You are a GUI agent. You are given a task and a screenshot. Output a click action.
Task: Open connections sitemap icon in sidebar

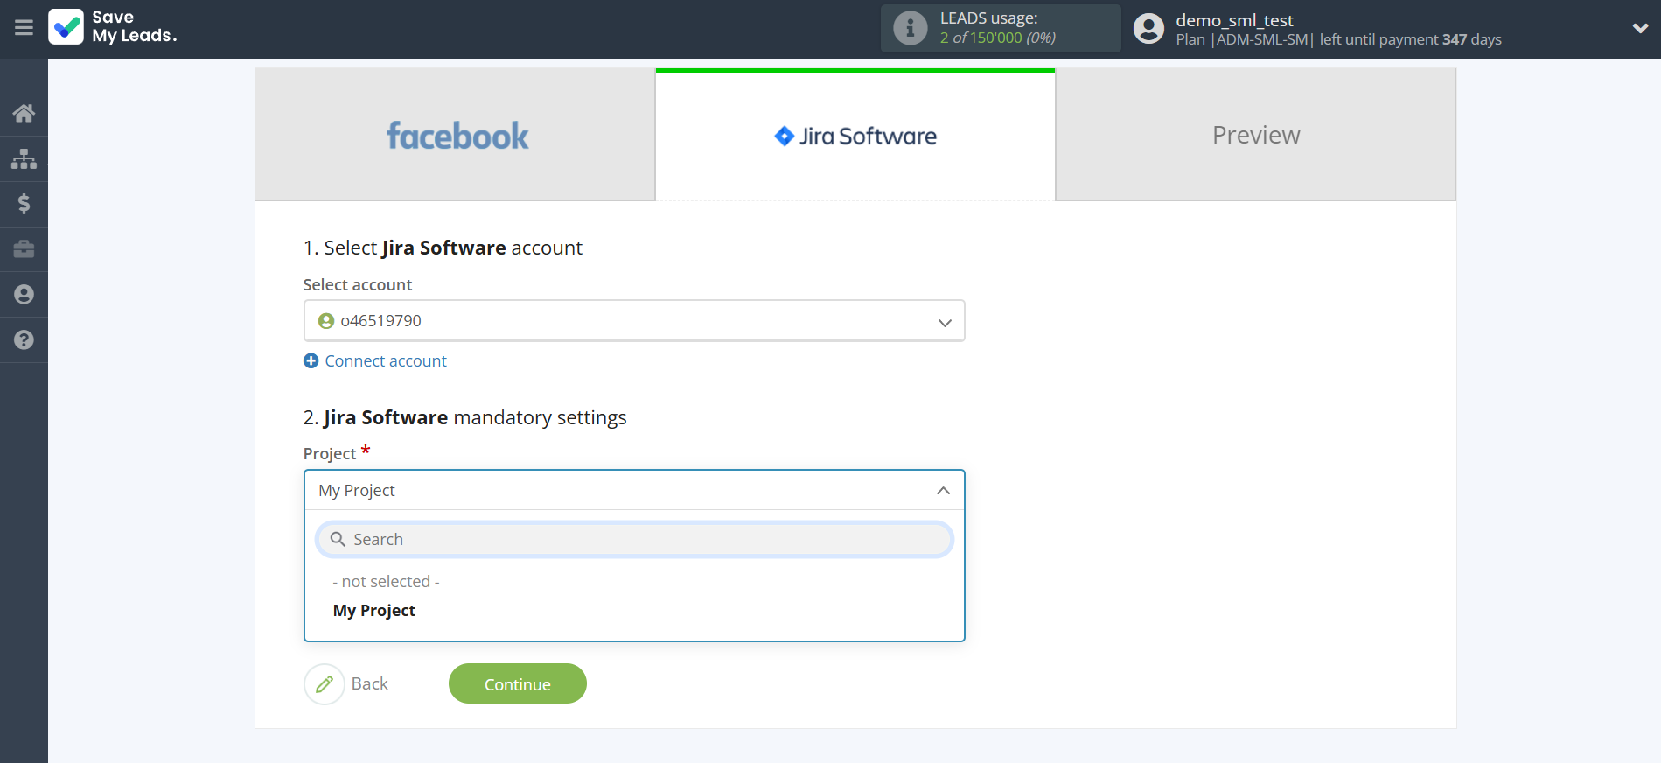24,158
